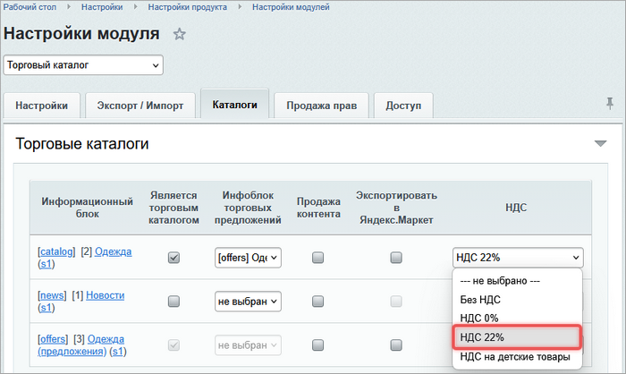This screenshot has width=626, height=374.
Task: Open the Торговый каталог module dropdown
Action: pyautogui.click(x=83, y=64)
